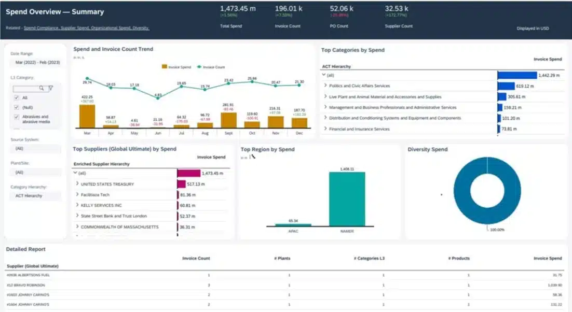Screen dimensions: 572x312
Task: Click the Invoice Spend legend marker
Action: (164, 67)
